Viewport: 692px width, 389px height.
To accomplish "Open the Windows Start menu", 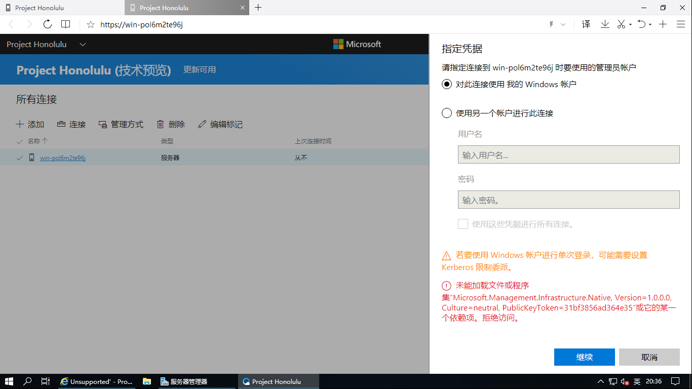I will (9, 381).
